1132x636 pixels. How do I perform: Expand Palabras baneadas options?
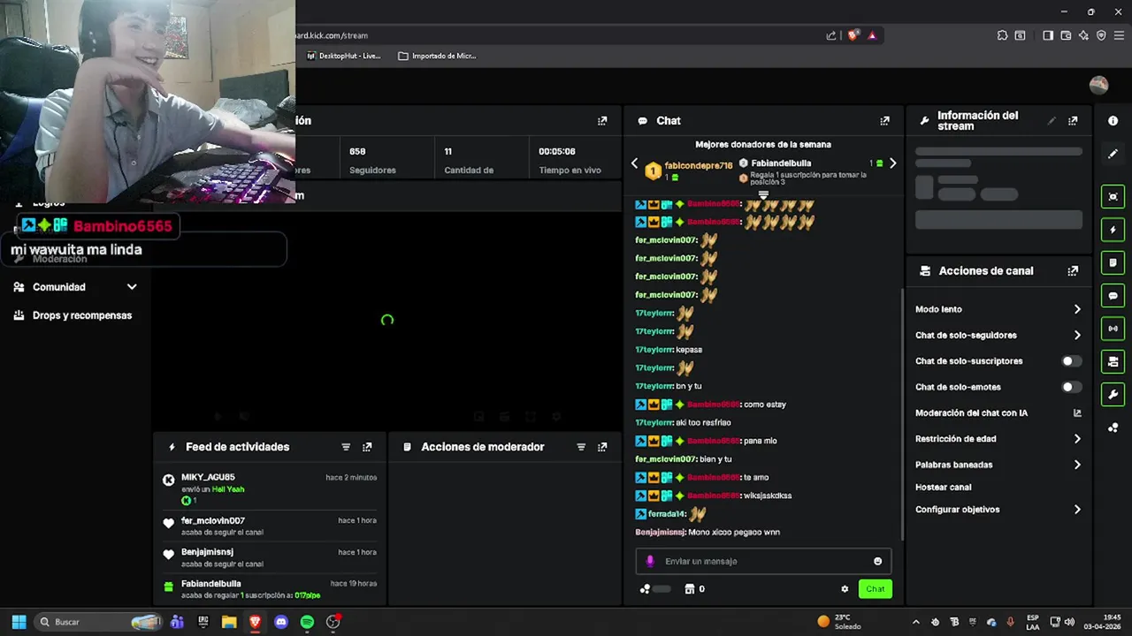click(x=1077, y=465)
